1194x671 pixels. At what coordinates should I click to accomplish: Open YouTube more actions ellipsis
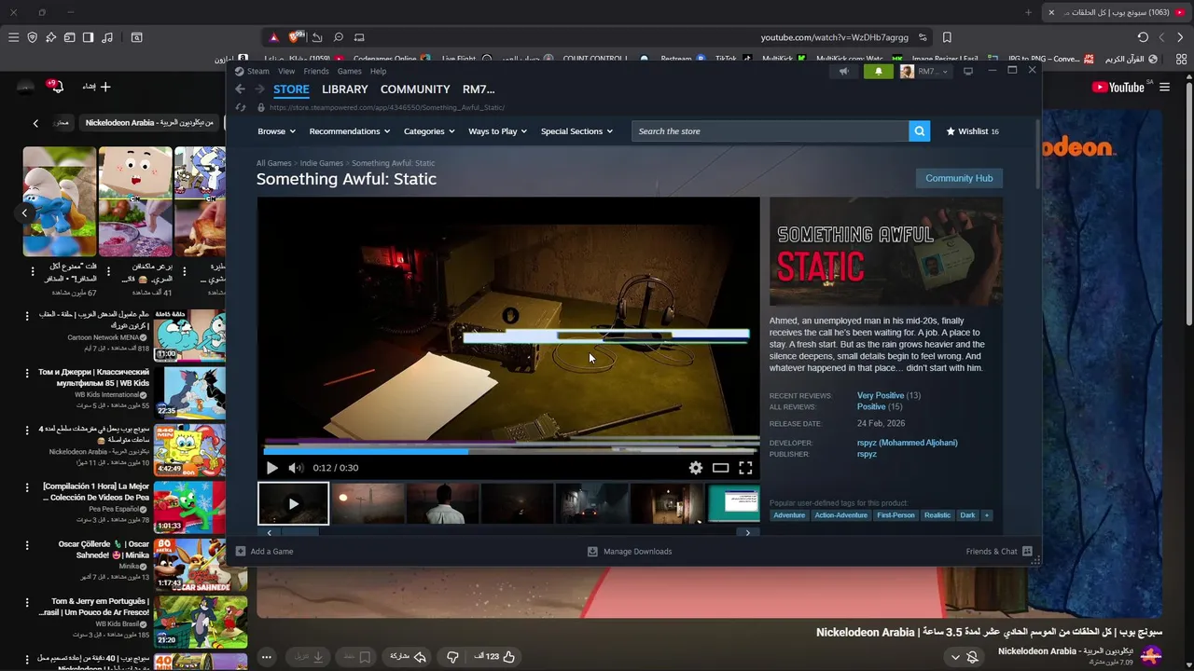click(x=266, y=656)
